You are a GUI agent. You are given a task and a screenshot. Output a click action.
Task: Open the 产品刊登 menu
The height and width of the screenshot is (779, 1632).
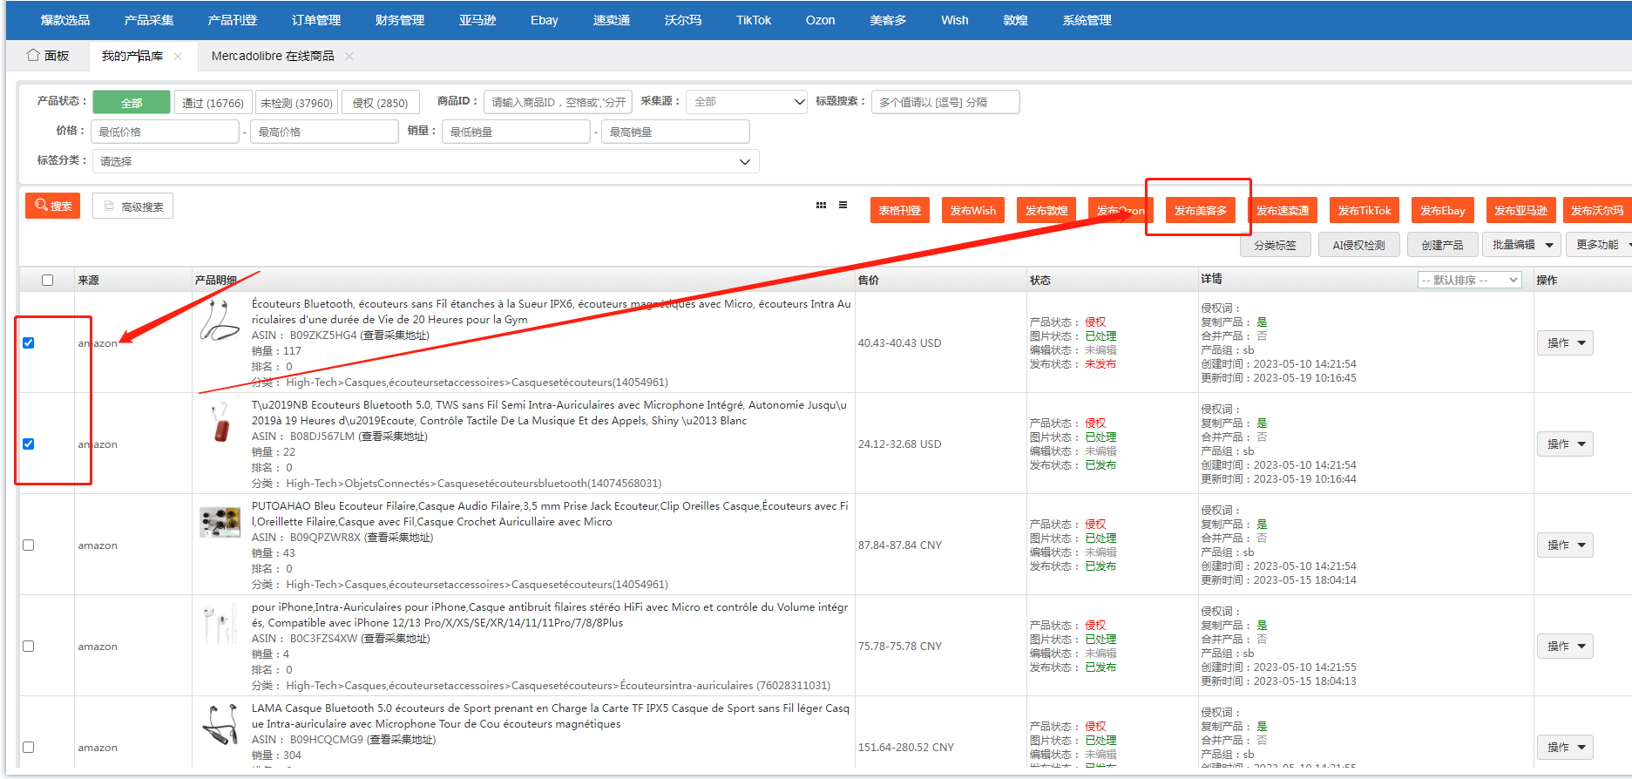coord(233,20)
